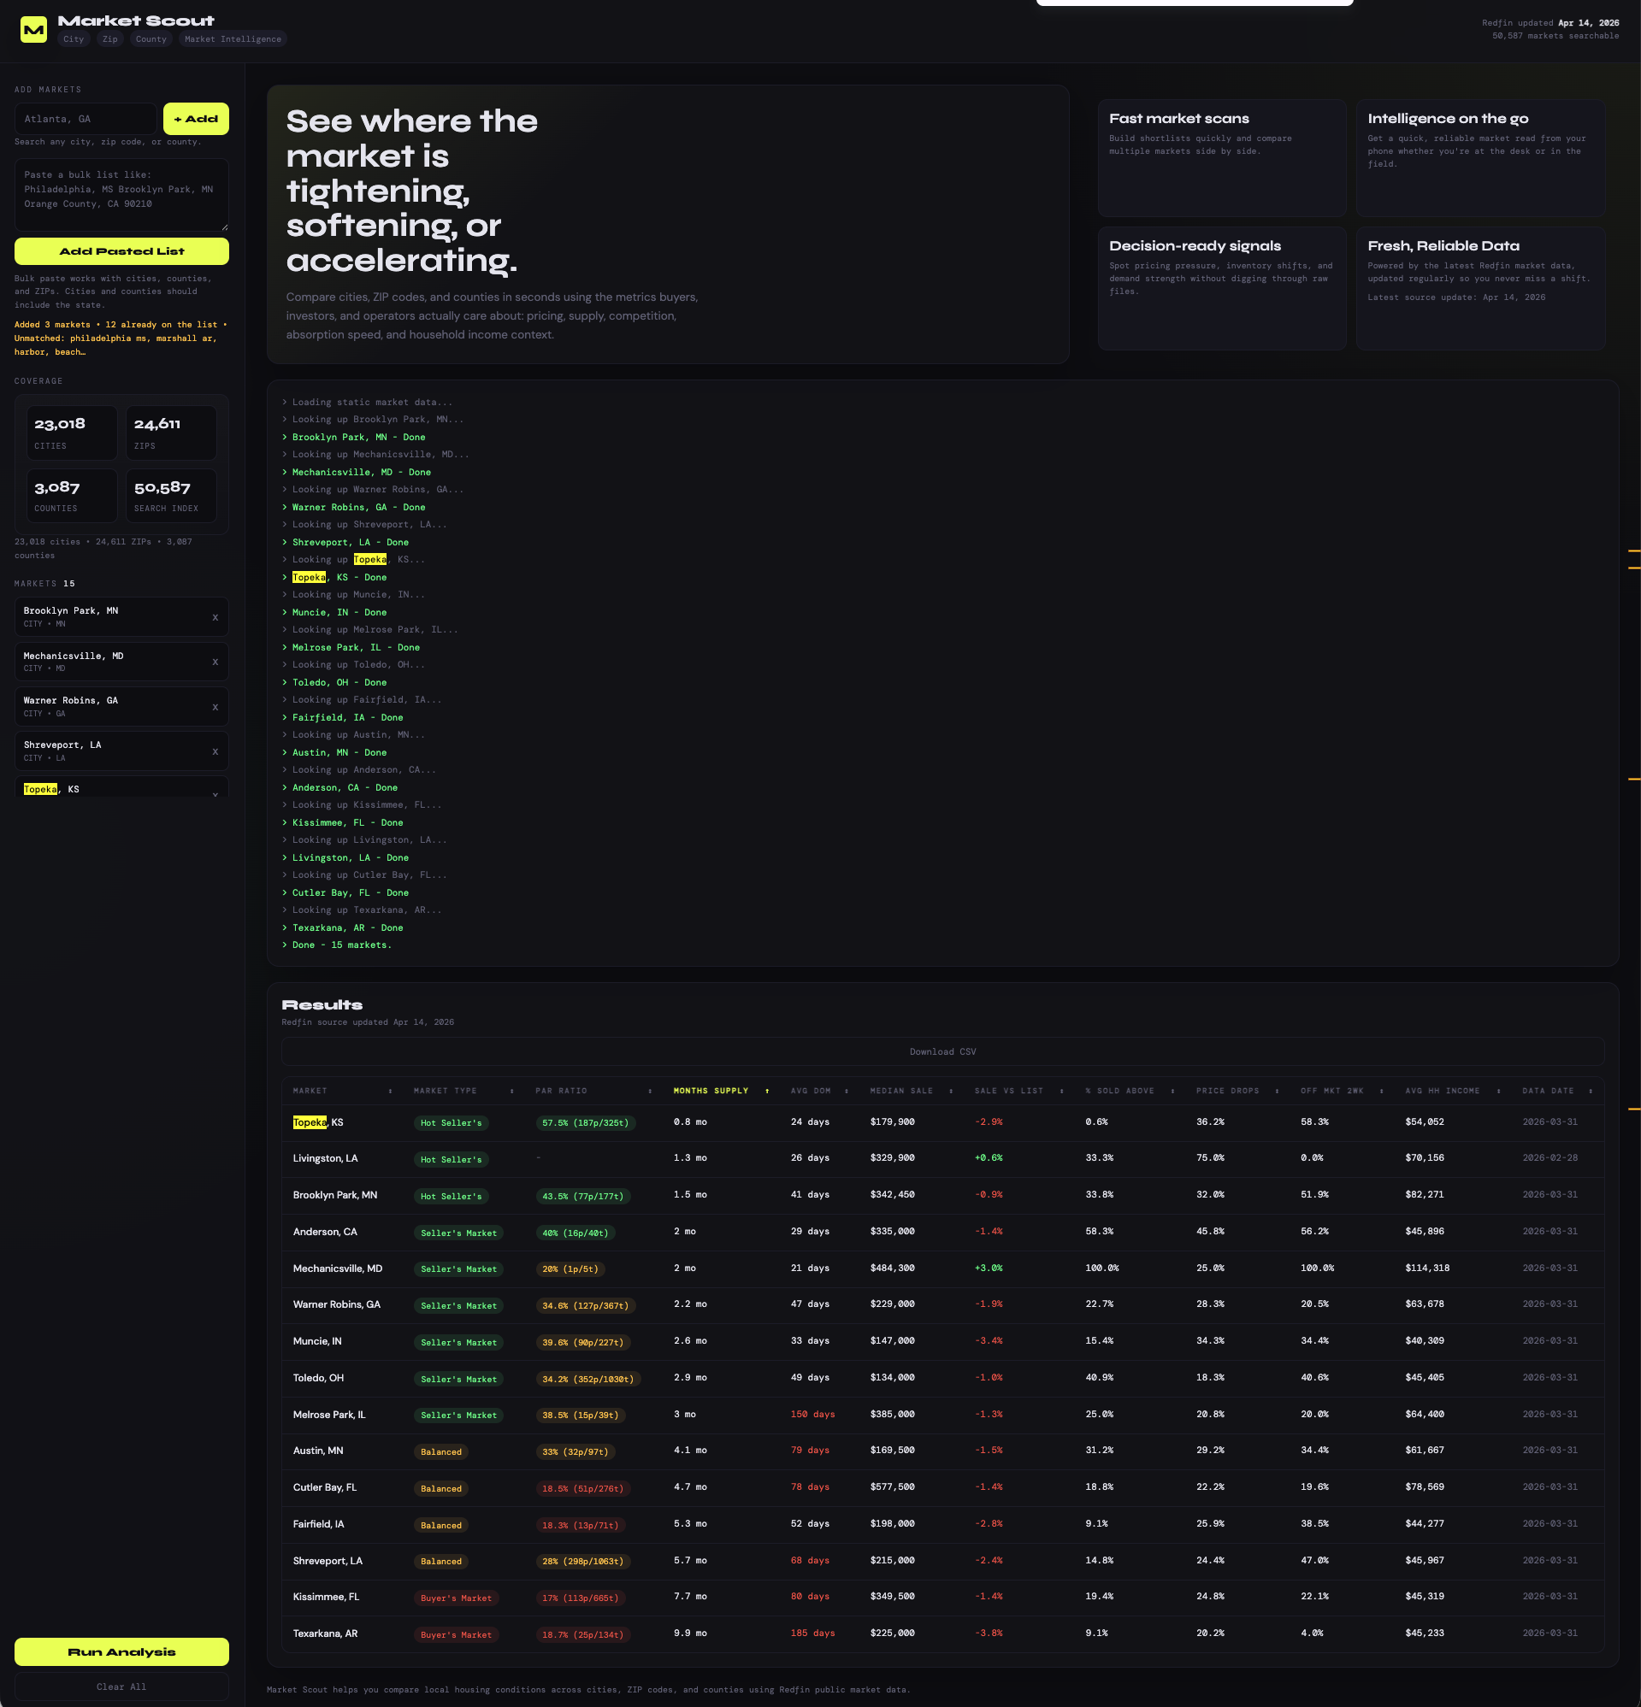Sort by Avg DOM column arrow

[x=847, y=1092]
